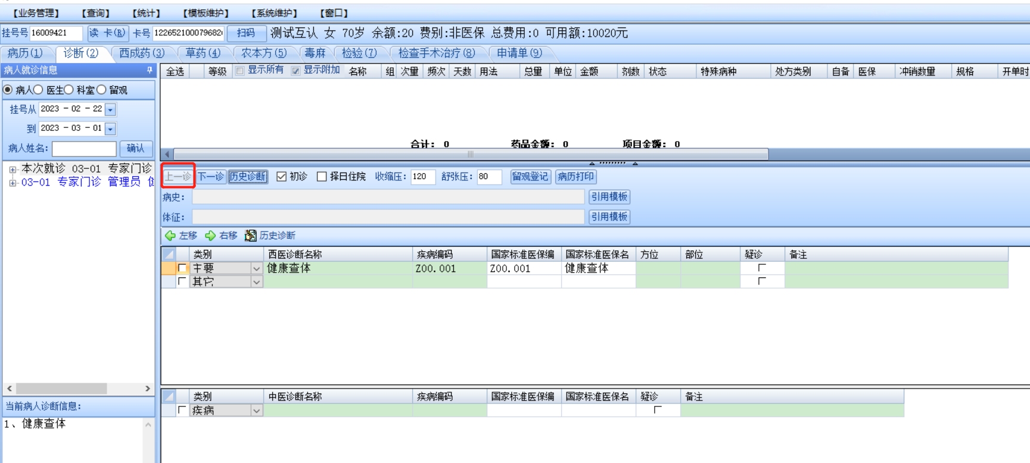Click the prescription grid scroll-left arrow
This screenshot has height=463, width=1030.
[x=167, y=154]
